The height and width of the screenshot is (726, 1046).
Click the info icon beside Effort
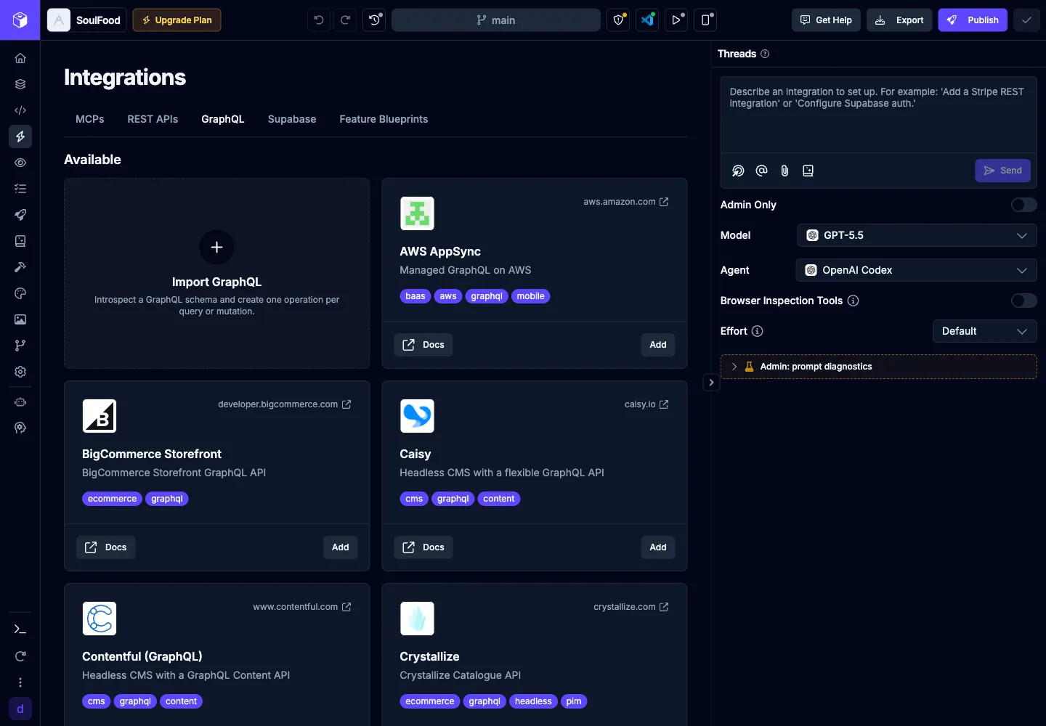[x=758, y=331]
